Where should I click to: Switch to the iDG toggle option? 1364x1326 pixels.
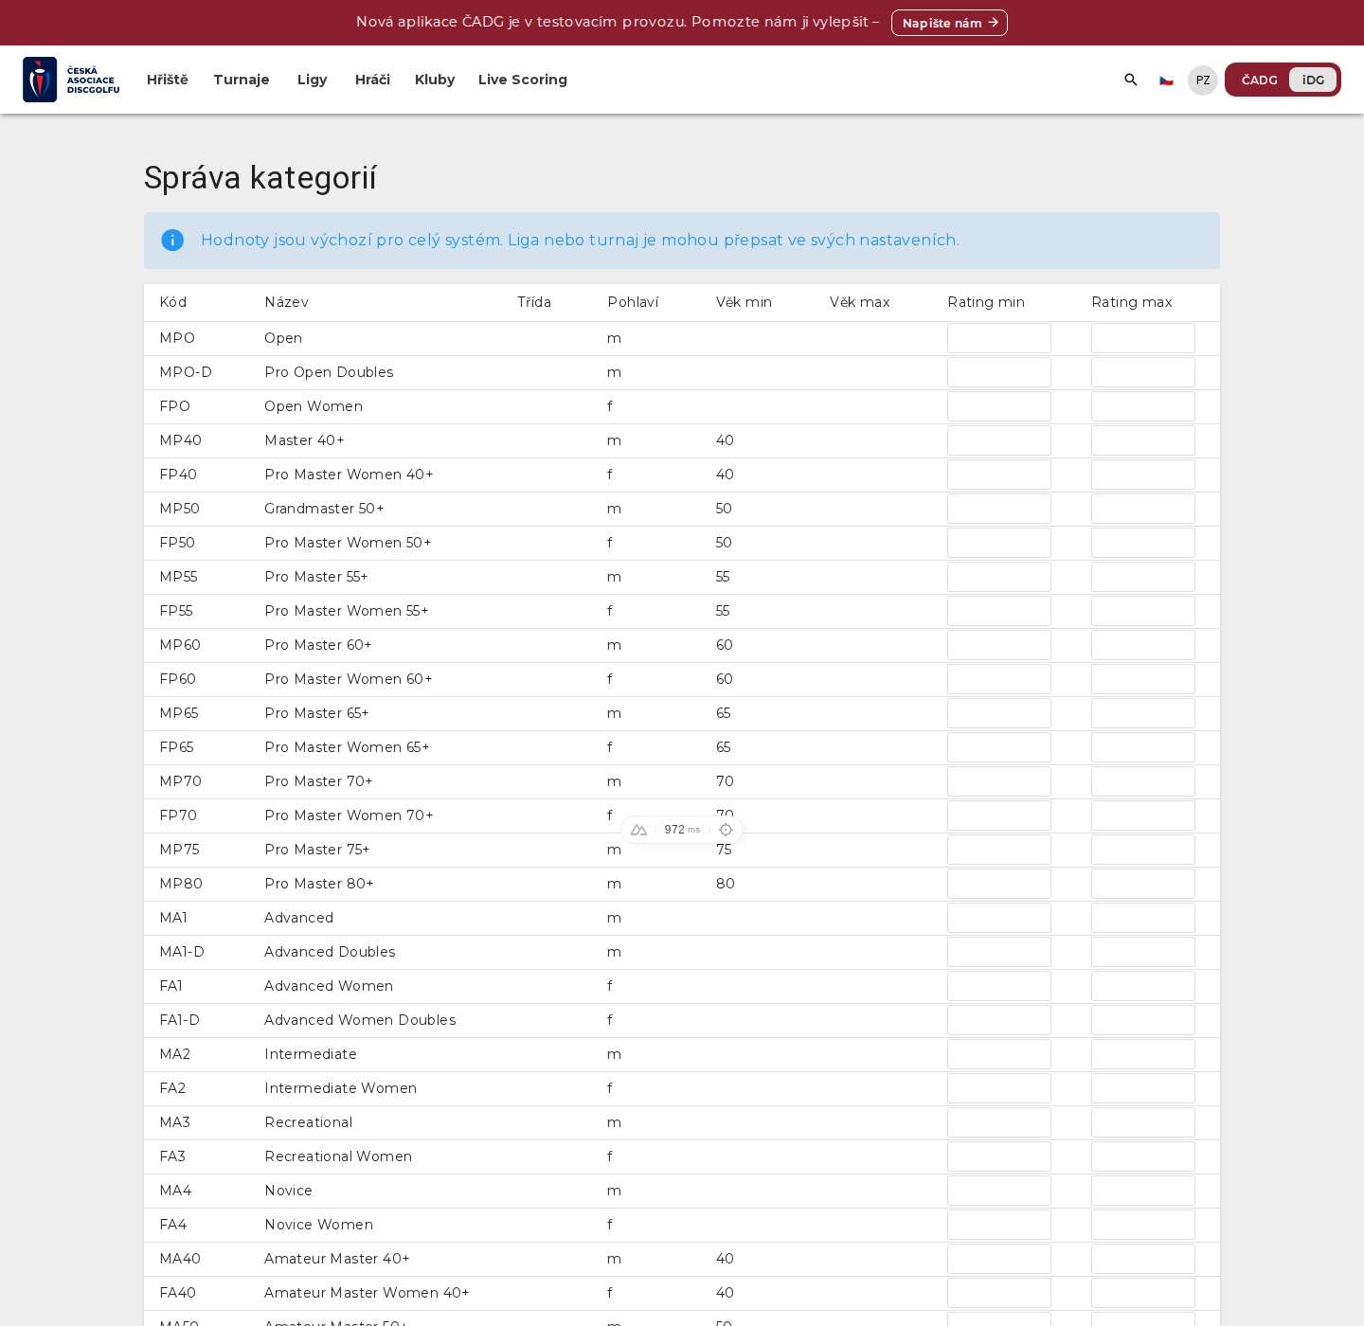pyautogui.click(x=1313, y=81)
